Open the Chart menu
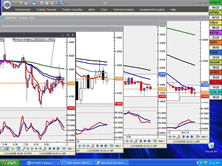The width and height of the screenshot is (222, 166). [x=104, y=10]
